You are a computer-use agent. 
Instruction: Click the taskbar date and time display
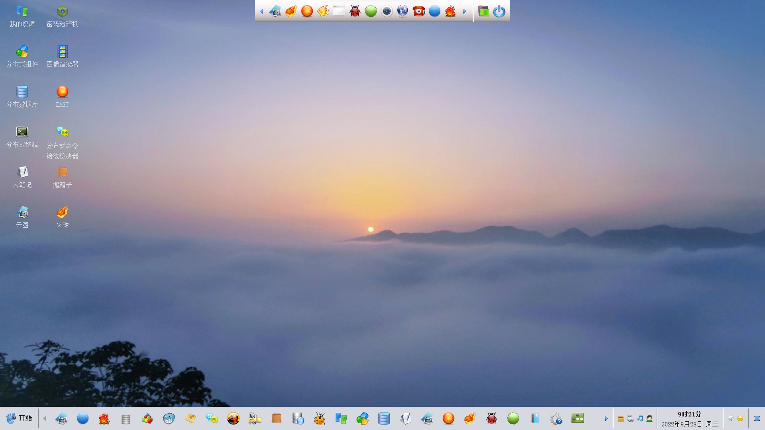(690, 419)
